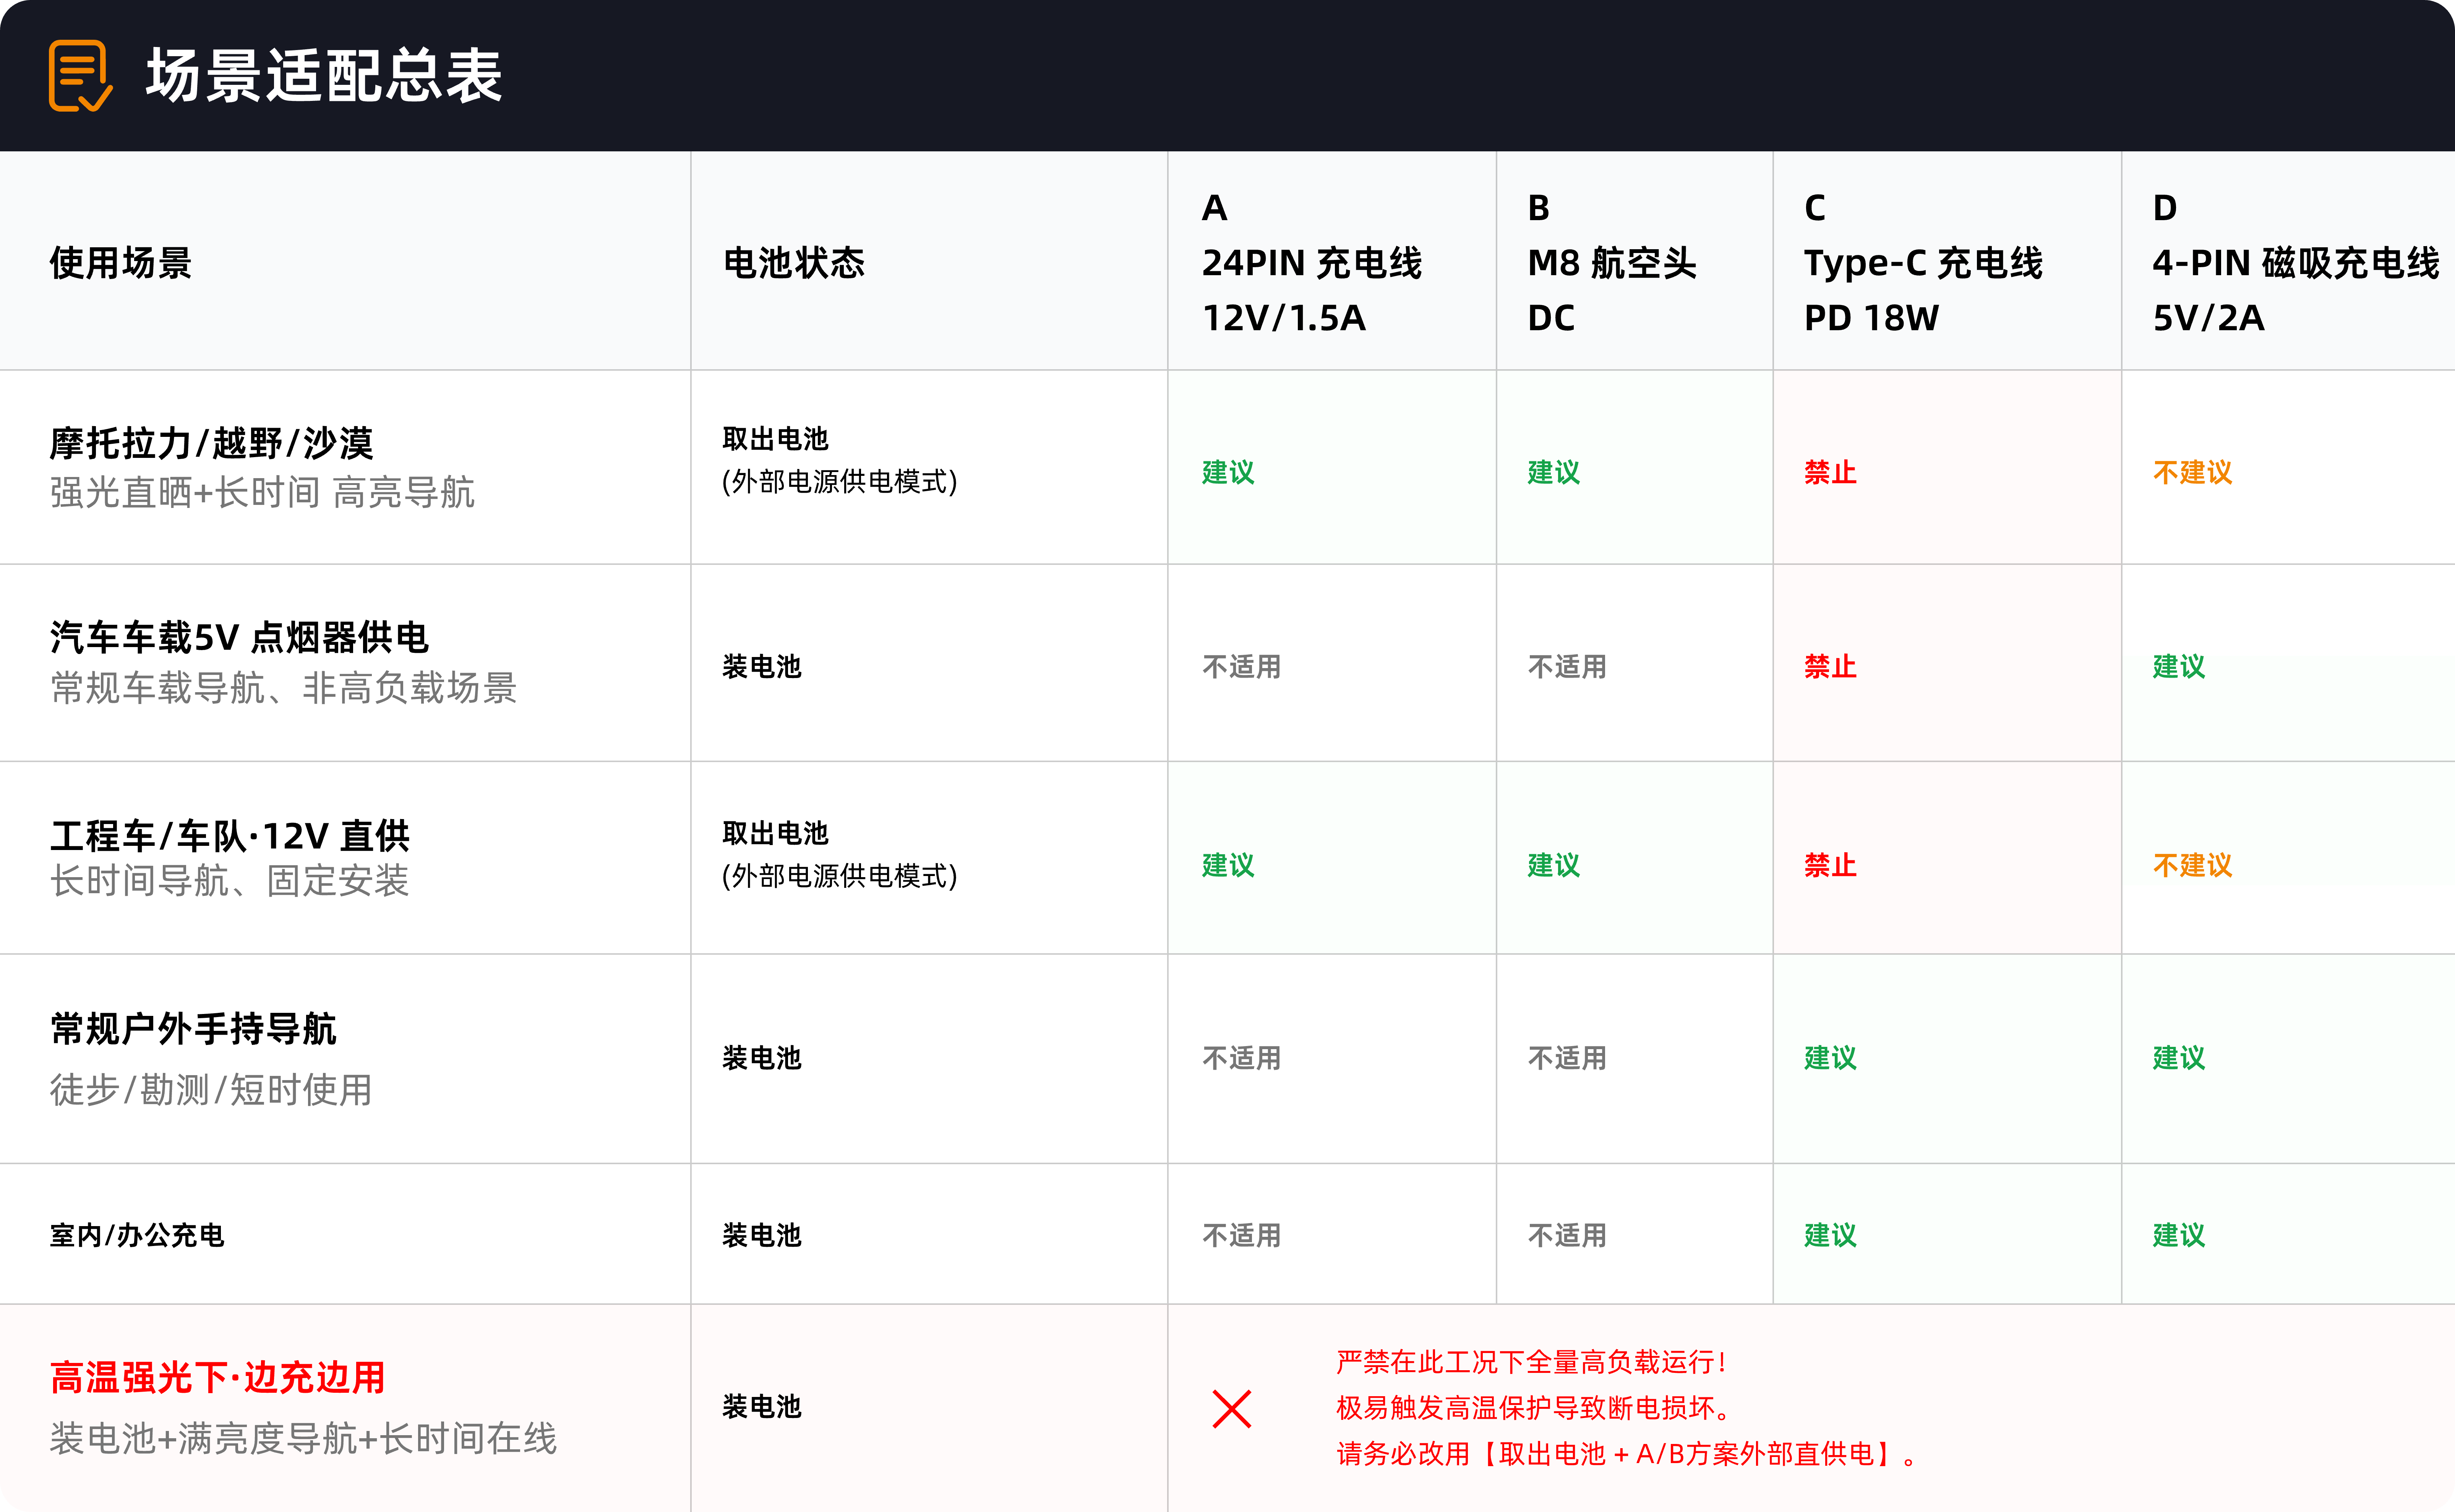Image resolution: width=2455 pixels, height=1512 pixels.
Task: Click 建议 under column D for 常规户外手持导航
Action: [x=2179, y=1058]
